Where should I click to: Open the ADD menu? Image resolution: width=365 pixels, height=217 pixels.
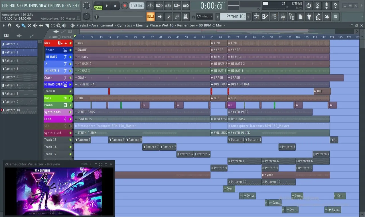coord(20,5)
